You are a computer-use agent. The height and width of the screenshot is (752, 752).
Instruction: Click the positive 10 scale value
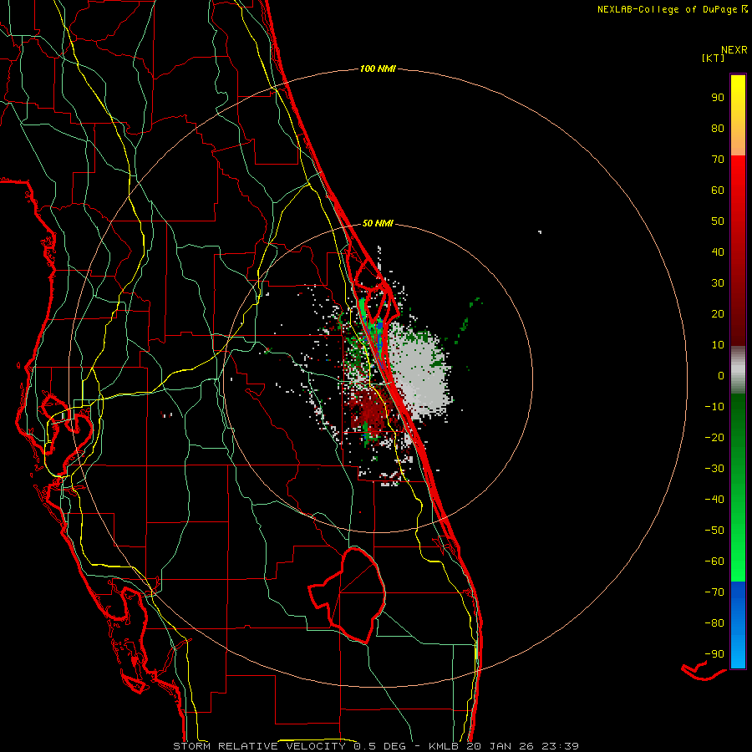pyautogui.click(x=718, y=345)
